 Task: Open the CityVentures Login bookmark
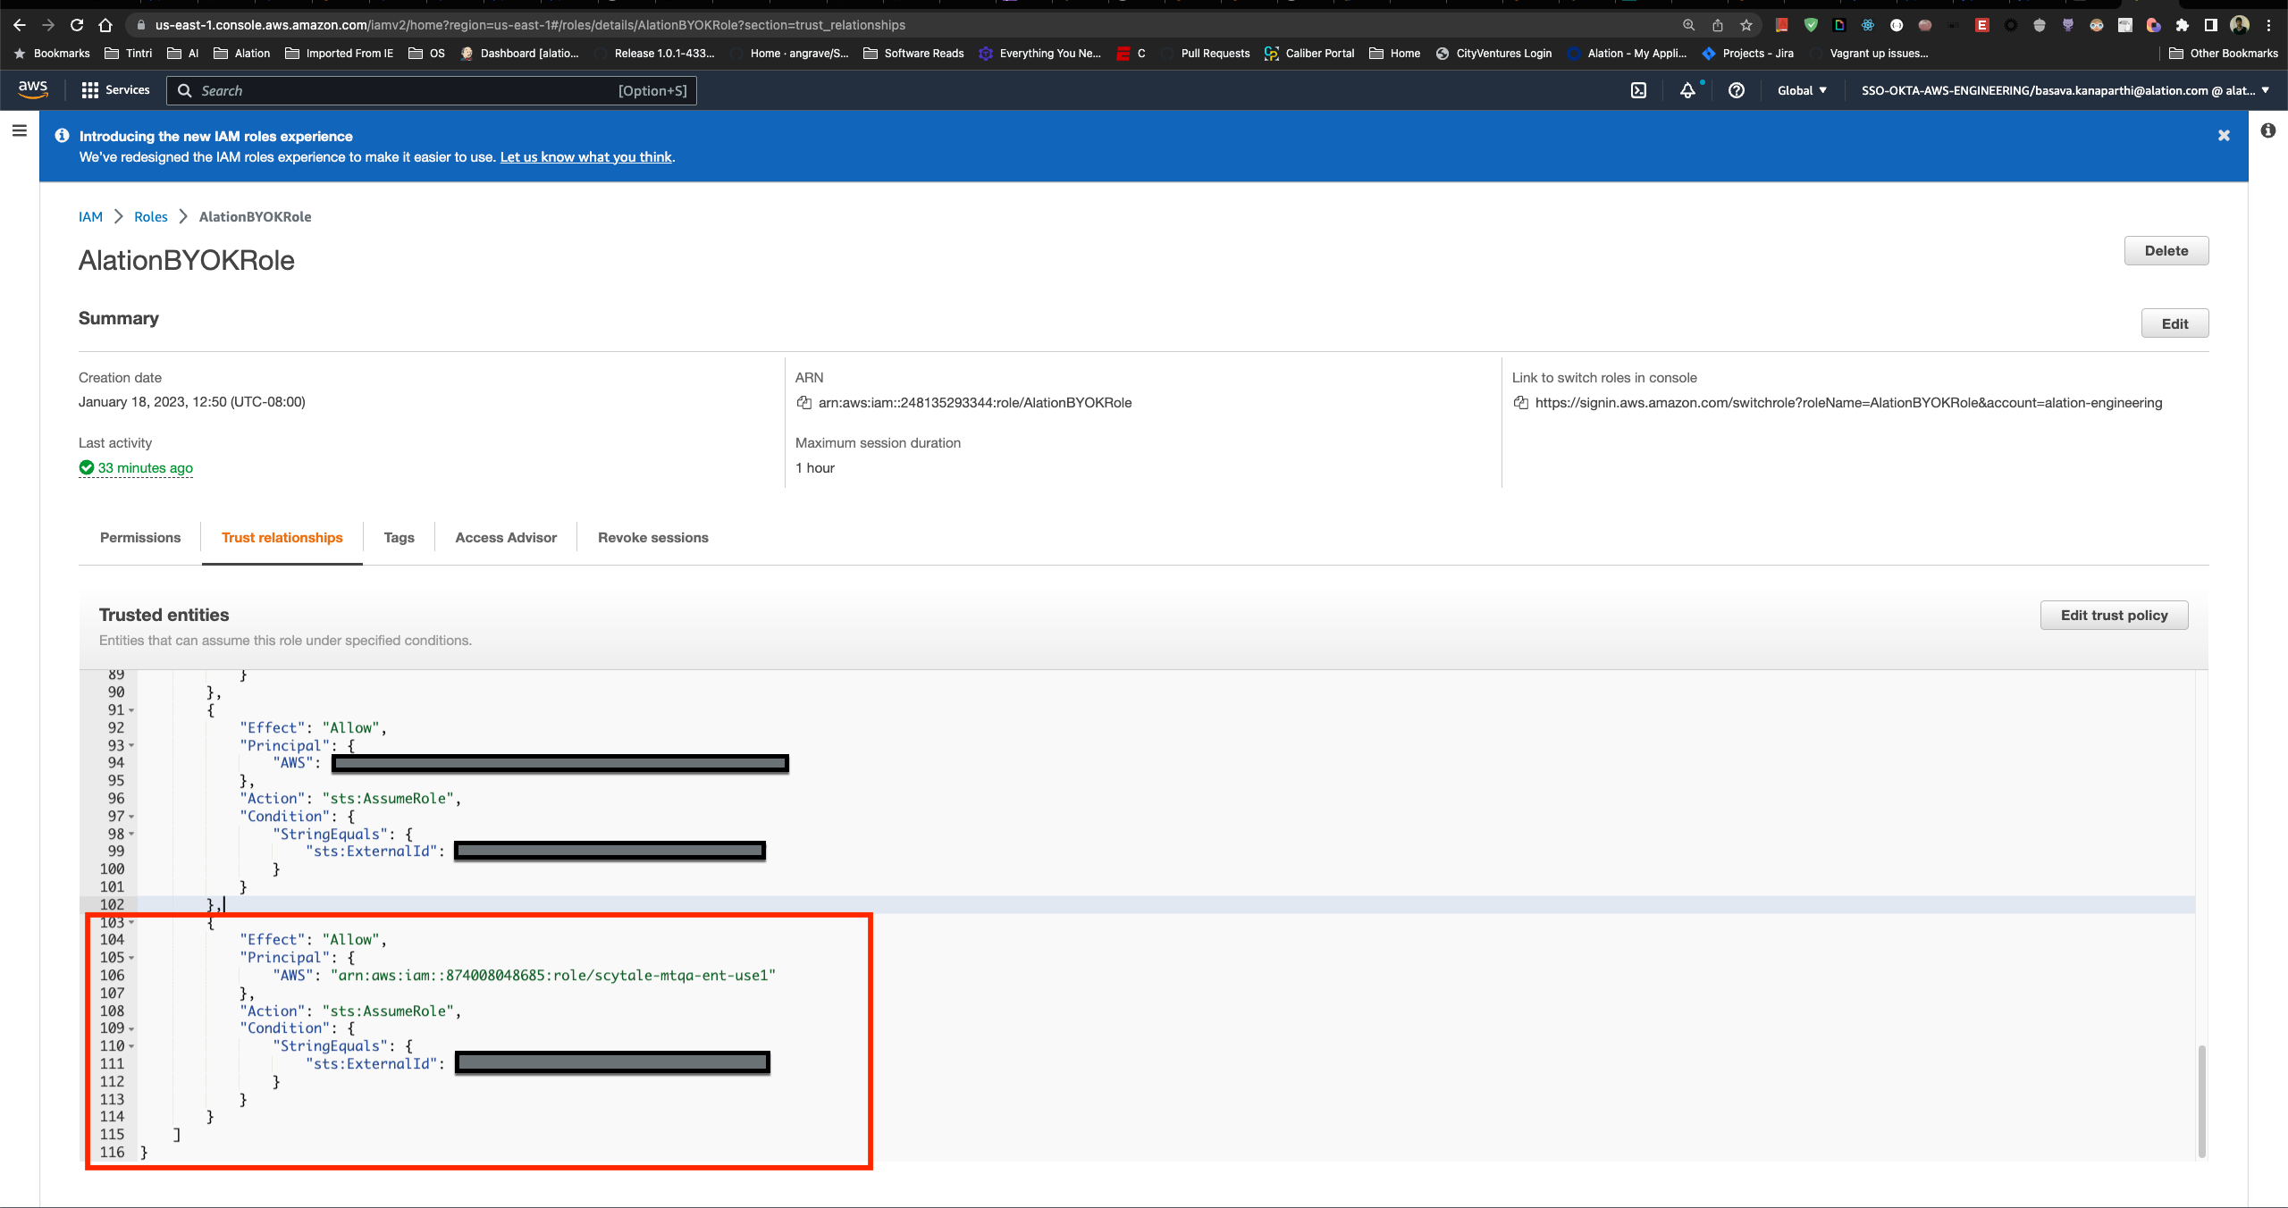click(1493, 54)
